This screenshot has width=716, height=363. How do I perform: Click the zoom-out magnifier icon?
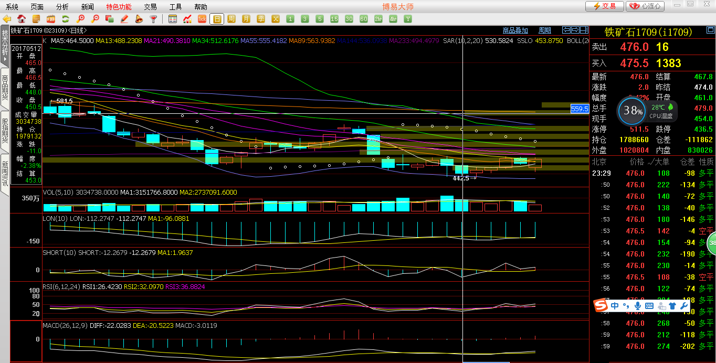95,19
